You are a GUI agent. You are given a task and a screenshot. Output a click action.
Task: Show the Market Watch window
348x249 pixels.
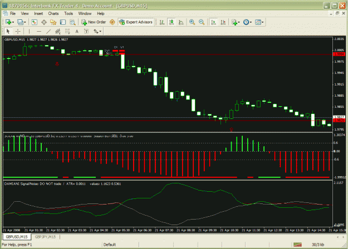pos(34,22)
